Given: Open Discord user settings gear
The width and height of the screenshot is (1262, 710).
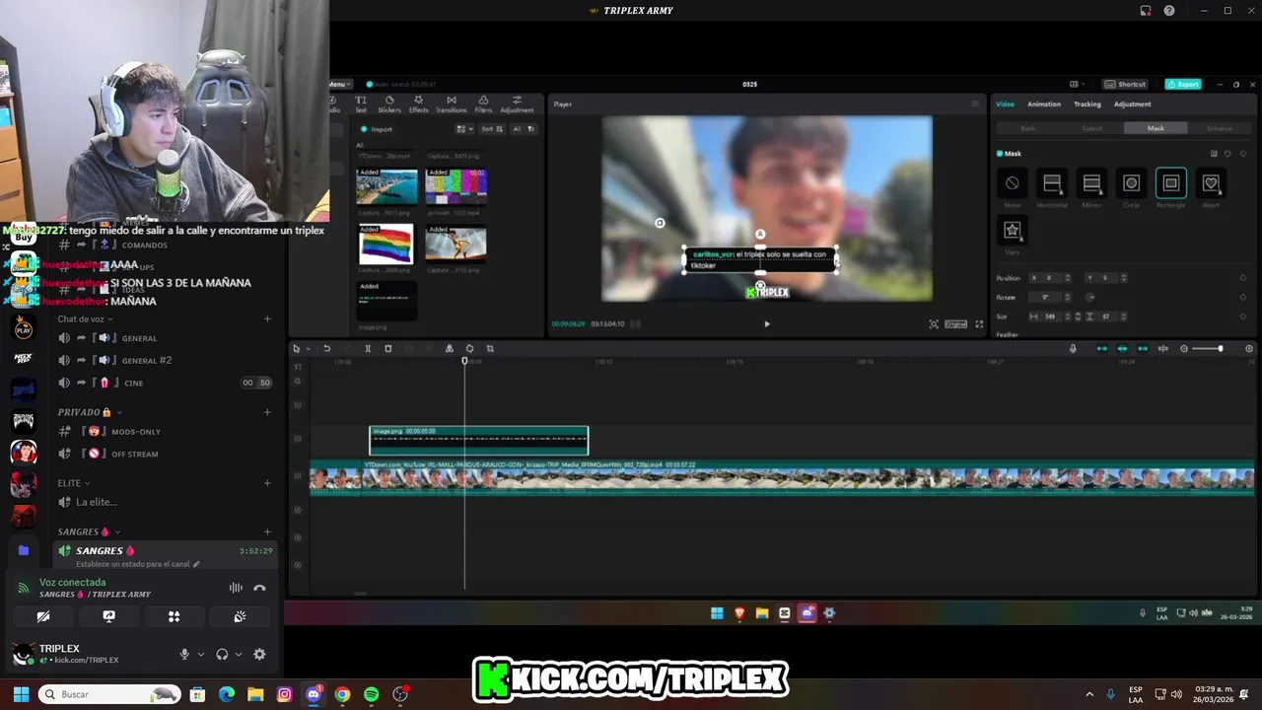Looking at the screenshot, I should [x=259, y=654].
